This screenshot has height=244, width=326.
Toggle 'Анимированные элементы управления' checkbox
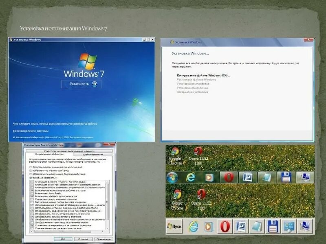32,187
